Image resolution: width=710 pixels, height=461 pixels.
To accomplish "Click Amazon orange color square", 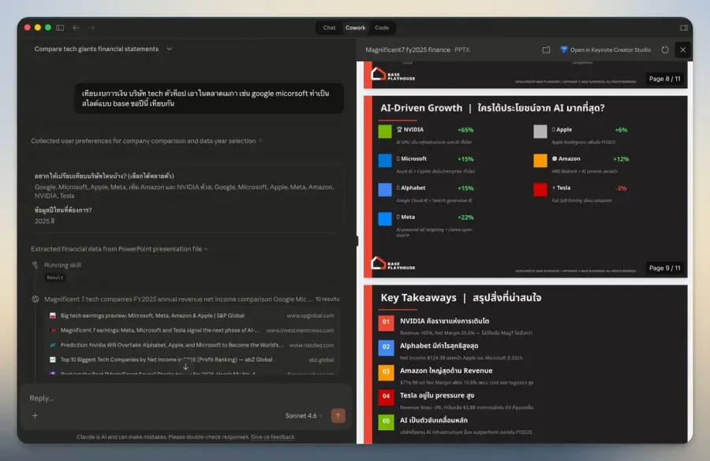I will click(x=540, y=161).
